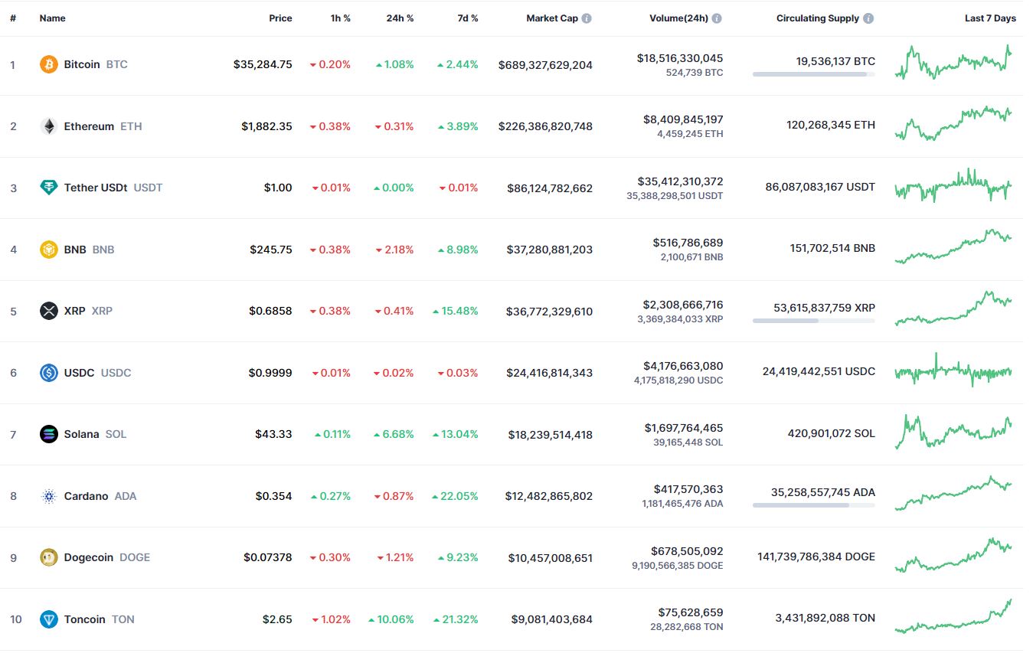
Task: Click the Market Cap info icon
Action: (587, 18)
